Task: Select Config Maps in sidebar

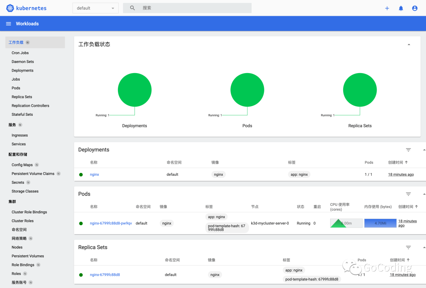Action: 22,165
